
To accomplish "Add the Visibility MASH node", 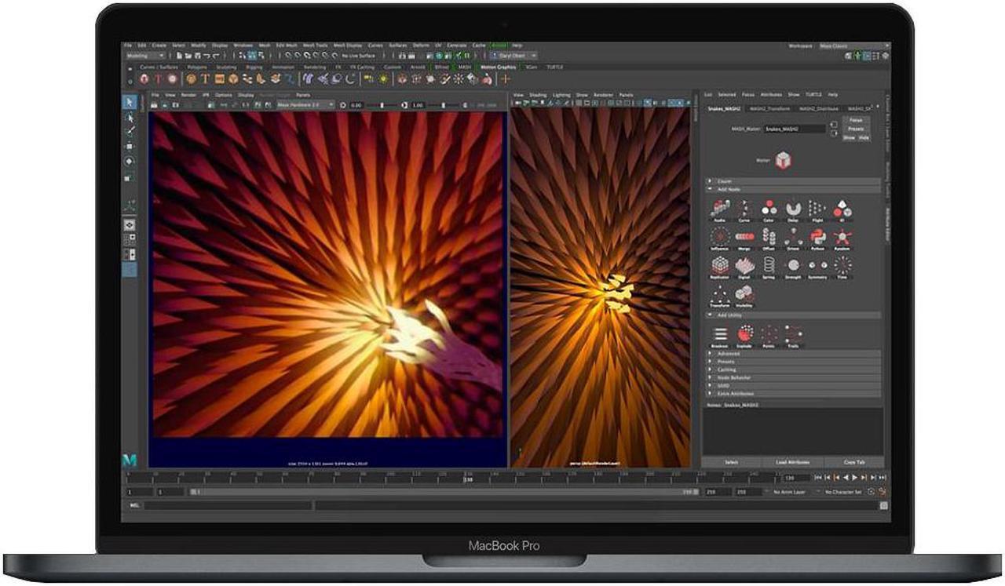I will pyautogui.click(x=744, y=295).
